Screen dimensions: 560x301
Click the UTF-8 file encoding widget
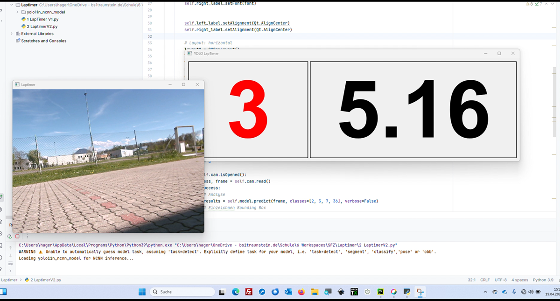click(x=500, y=280)
